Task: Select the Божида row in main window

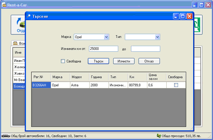Action: click(x=19, y=86)
